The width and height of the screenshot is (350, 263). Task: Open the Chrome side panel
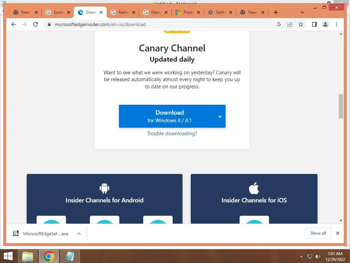[x=314, y=24]
